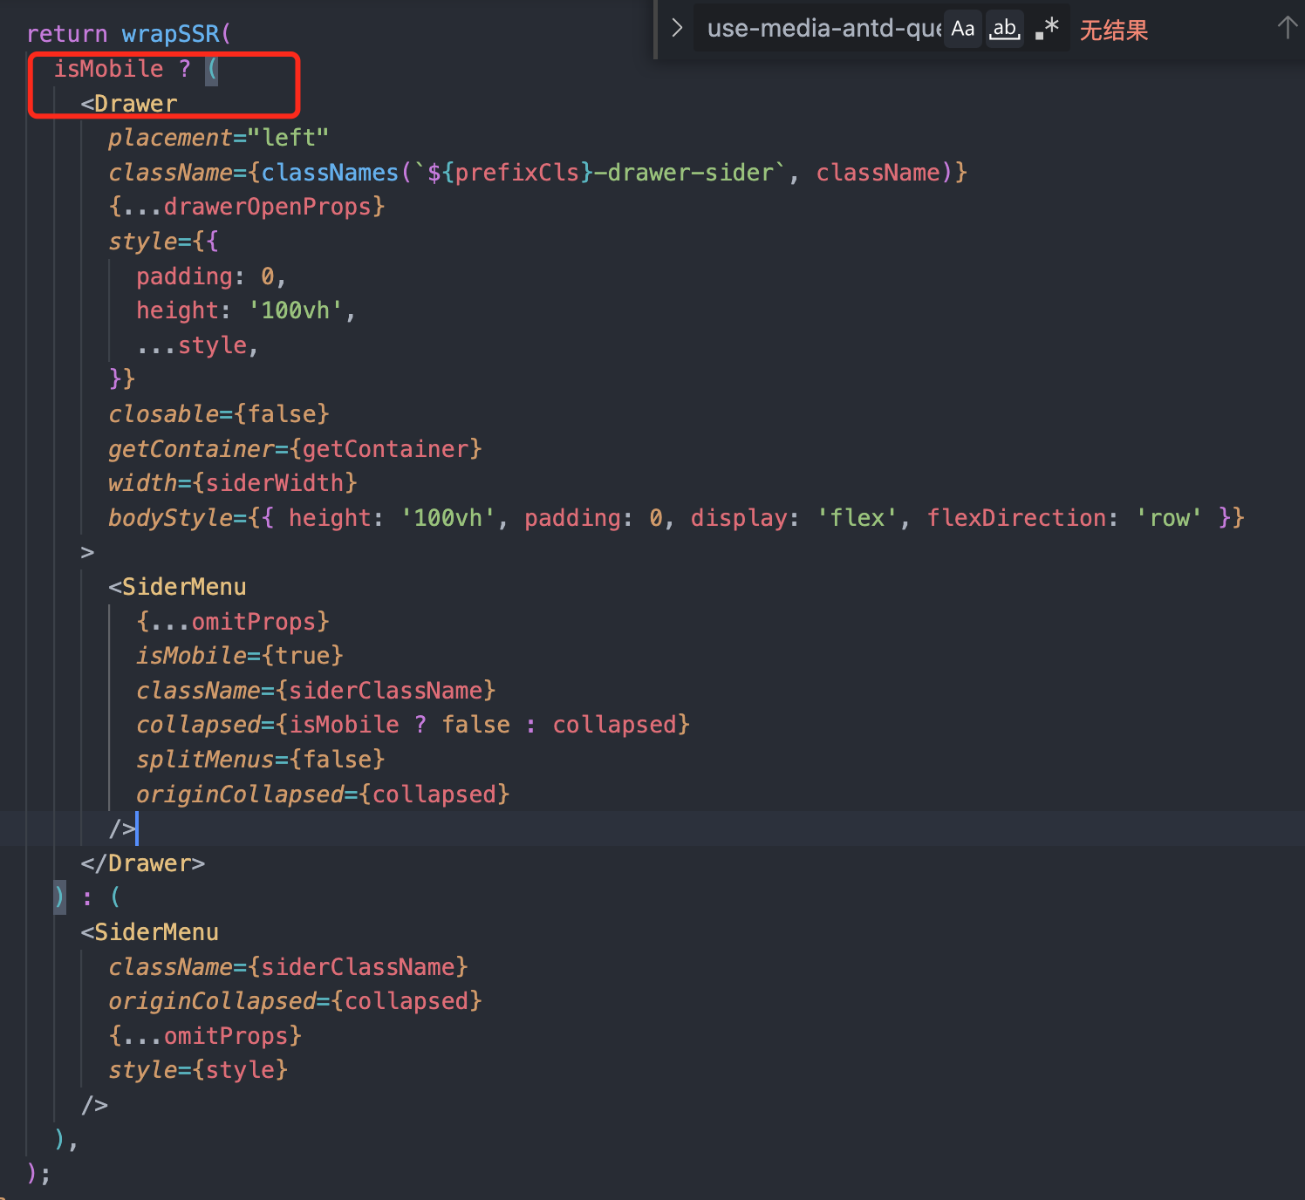Click the closing '</Drawer>' tag
The image size is (1305, 1200).
[143, 863]
